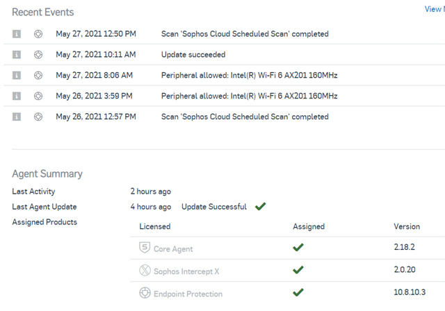Select the Licensed column header
Image resolution: width=445 pixels, height=311 pixels.
pos(155,226)
